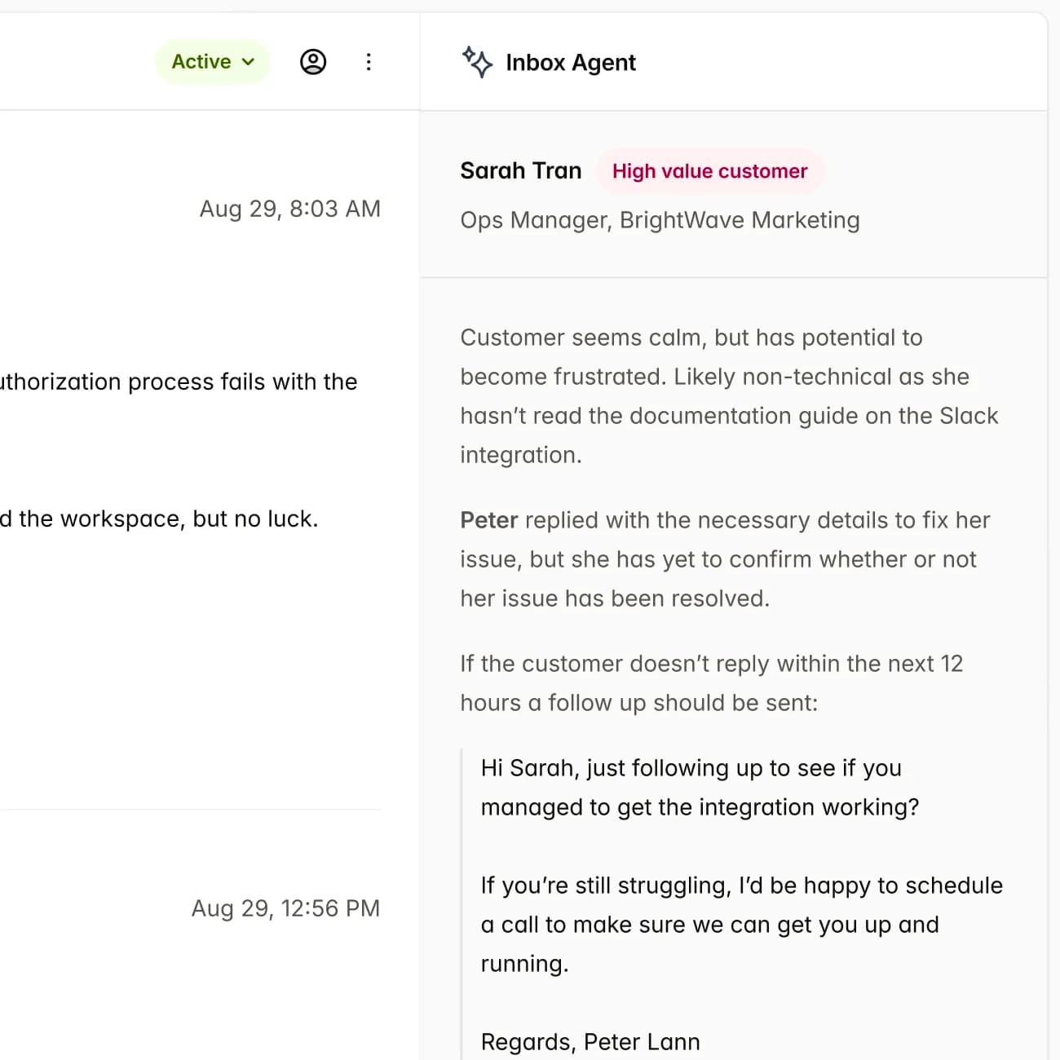Viewport: 1060px width, 1060px height.
Task: Click the Inbox Agent sparkle icon
Action: pos(477,62)
